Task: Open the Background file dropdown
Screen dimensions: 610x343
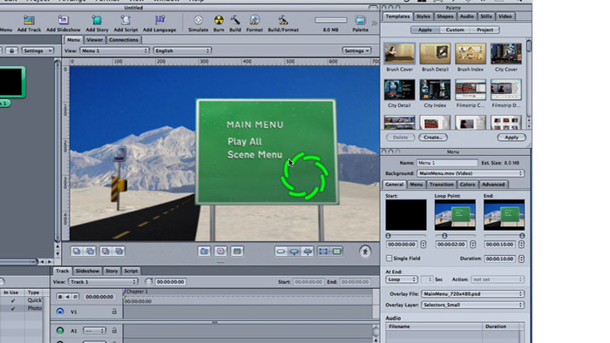Action: [471, 173]
